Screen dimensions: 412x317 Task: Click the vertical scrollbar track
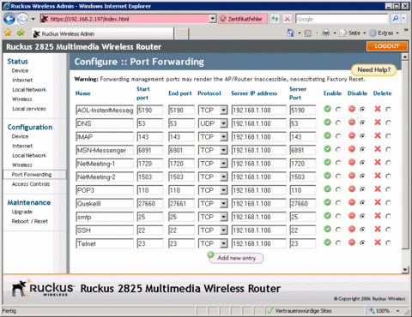coord(405,258)
